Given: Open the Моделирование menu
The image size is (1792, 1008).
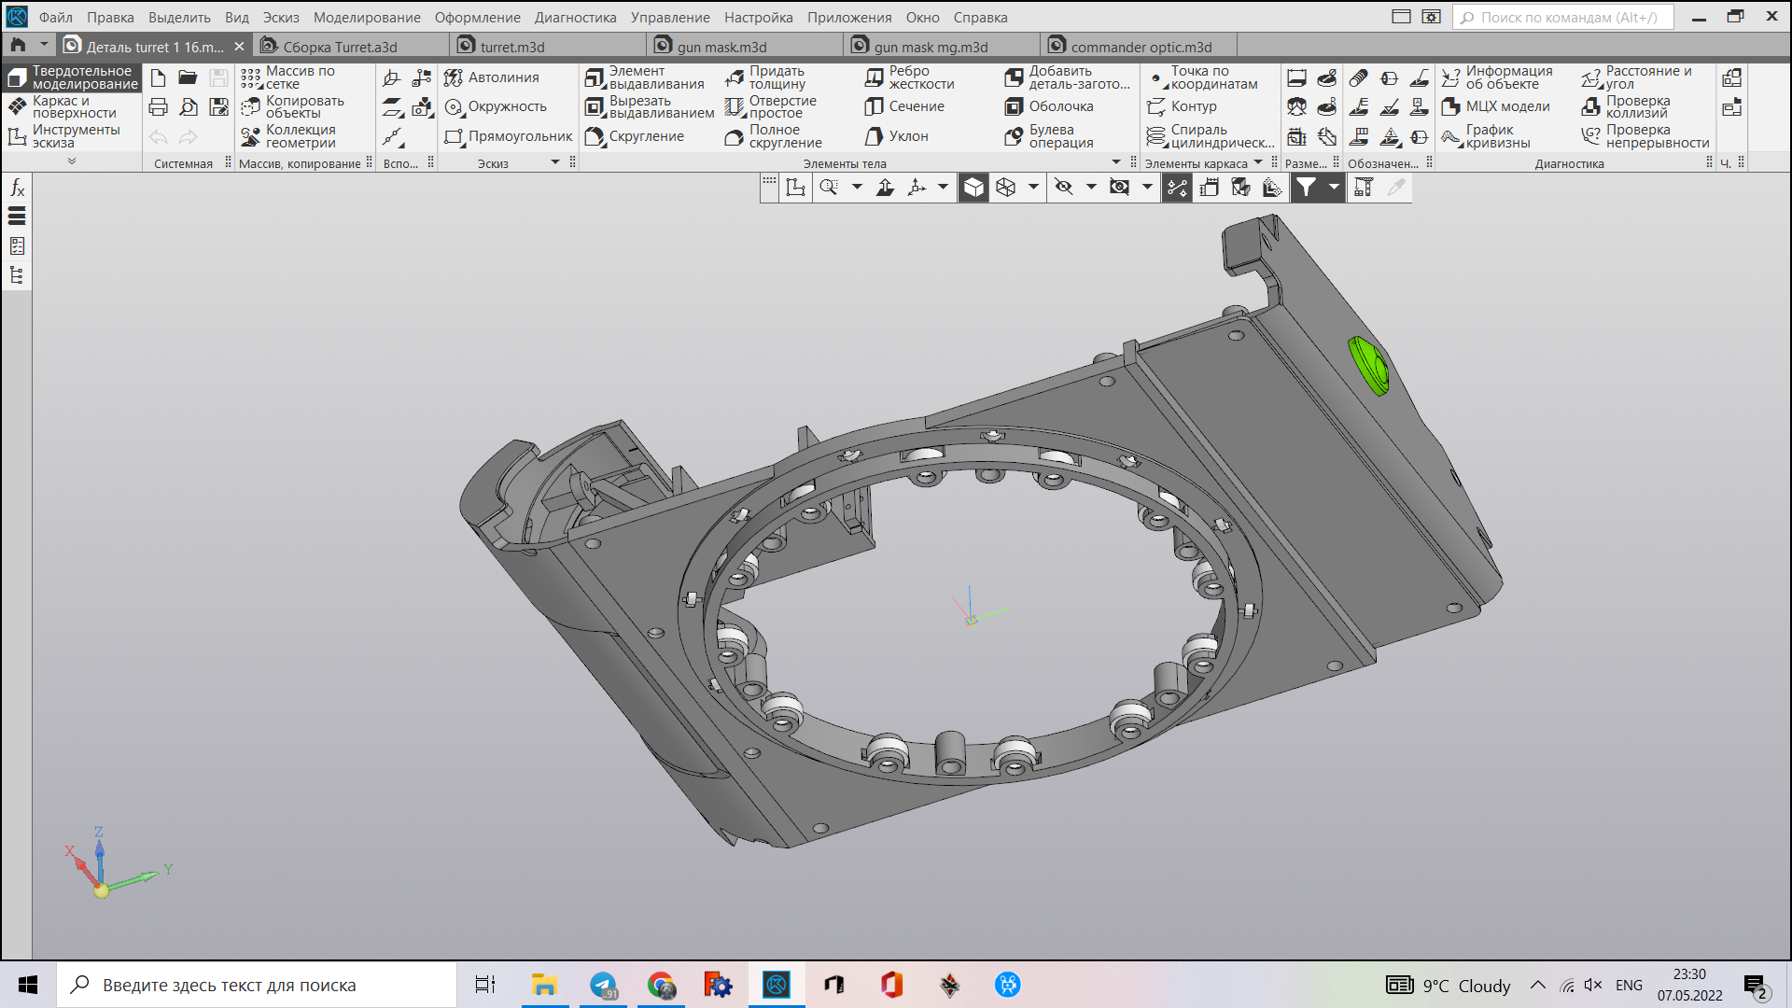Looking at the screenshot, I should [366, 17].
